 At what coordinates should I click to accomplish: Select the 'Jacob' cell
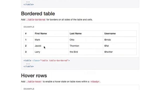51,46
